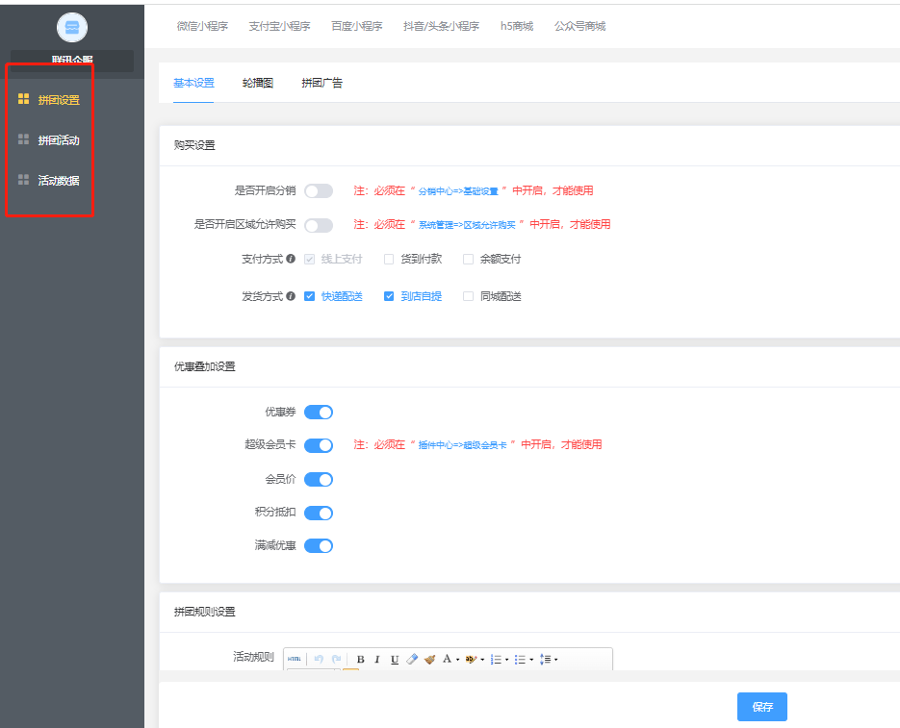Open font color dropdown arrow
The width and height of the screenshot is (900, 728).
point(457,660)
